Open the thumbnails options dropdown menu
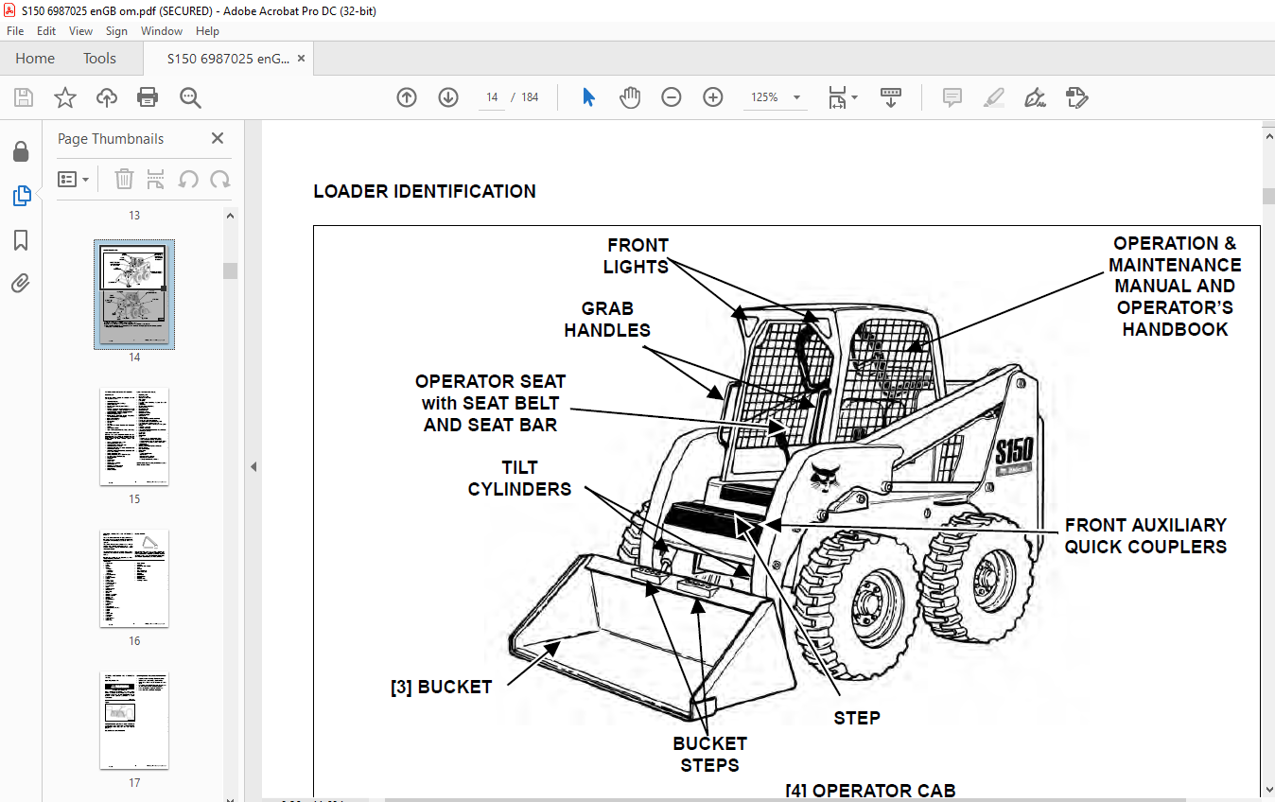1275x802 pixels. tap(74, 179)
